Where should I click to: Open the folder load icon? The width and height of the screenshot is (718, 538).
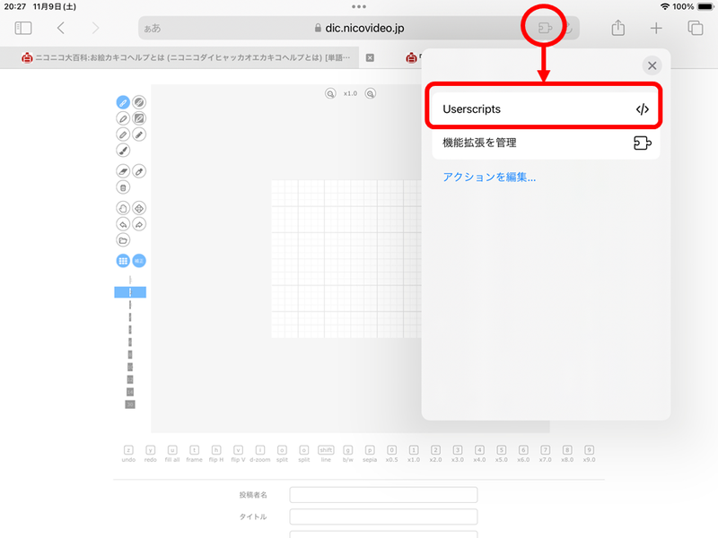123,240
